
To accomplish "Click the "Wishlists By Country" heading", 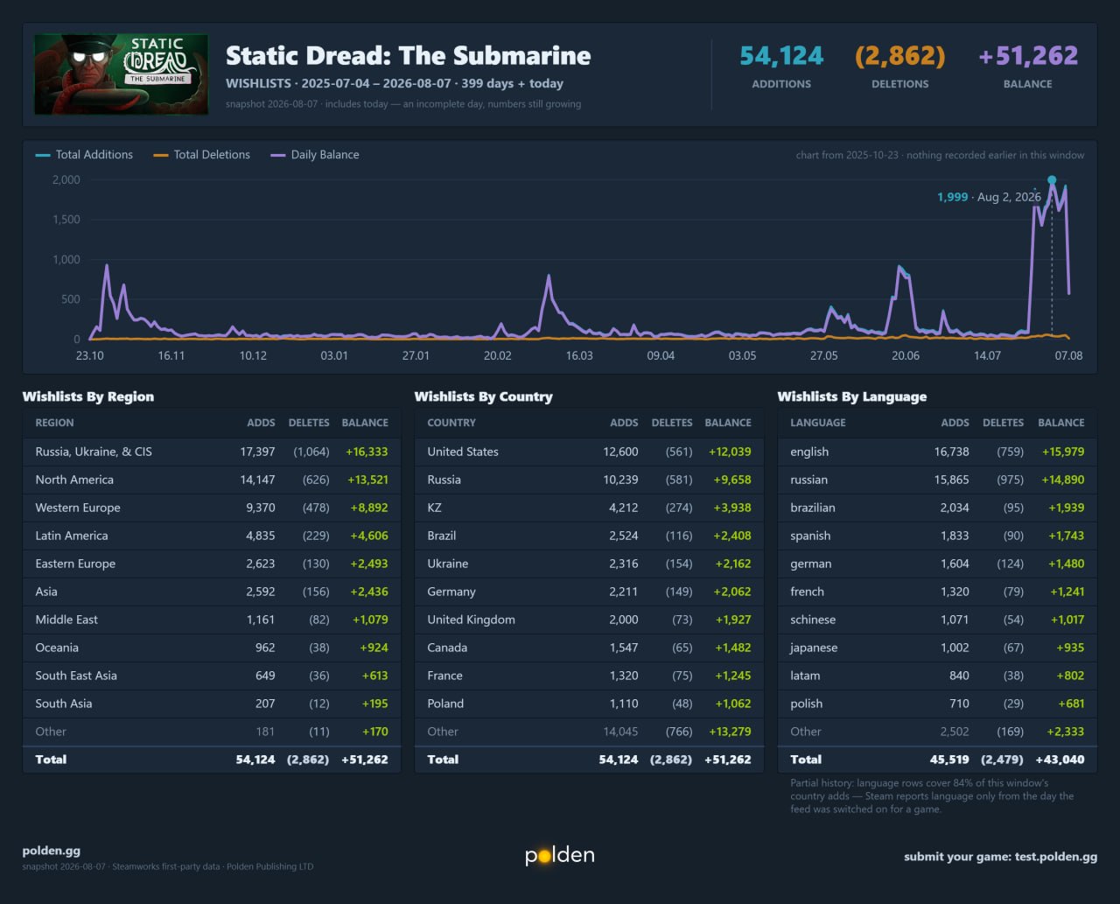I will click(483, 396).
